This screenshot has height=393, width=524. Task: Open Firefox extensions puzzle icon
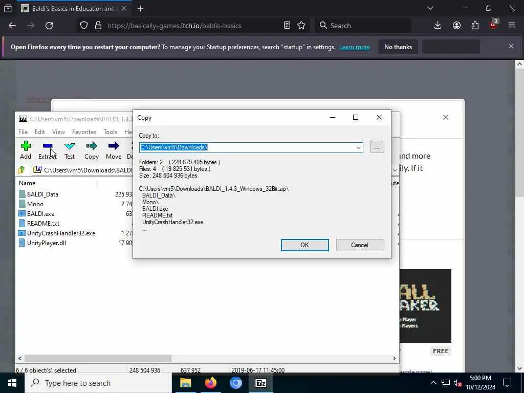click(x=475, y=26)
